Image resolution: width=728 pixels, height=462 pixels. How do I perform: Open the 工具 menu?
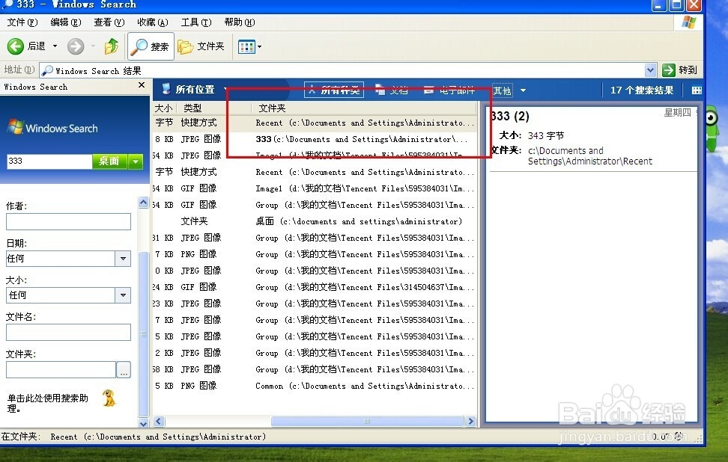coord(196,22)
